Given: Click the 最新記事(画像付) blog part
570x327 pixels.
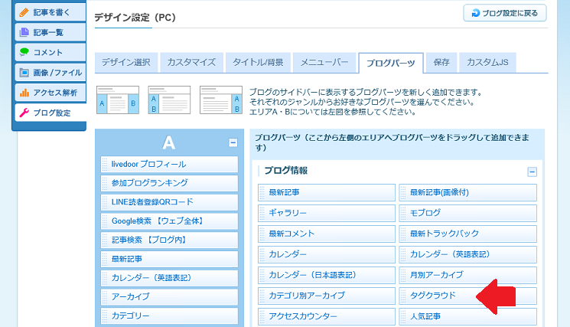Looking at the screenshot, I should [x=467, y=192].
